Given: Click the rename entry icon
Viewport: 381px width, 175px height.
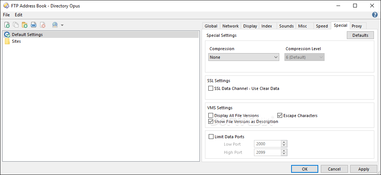Looking at the screenshot, I should click(34, 25).
